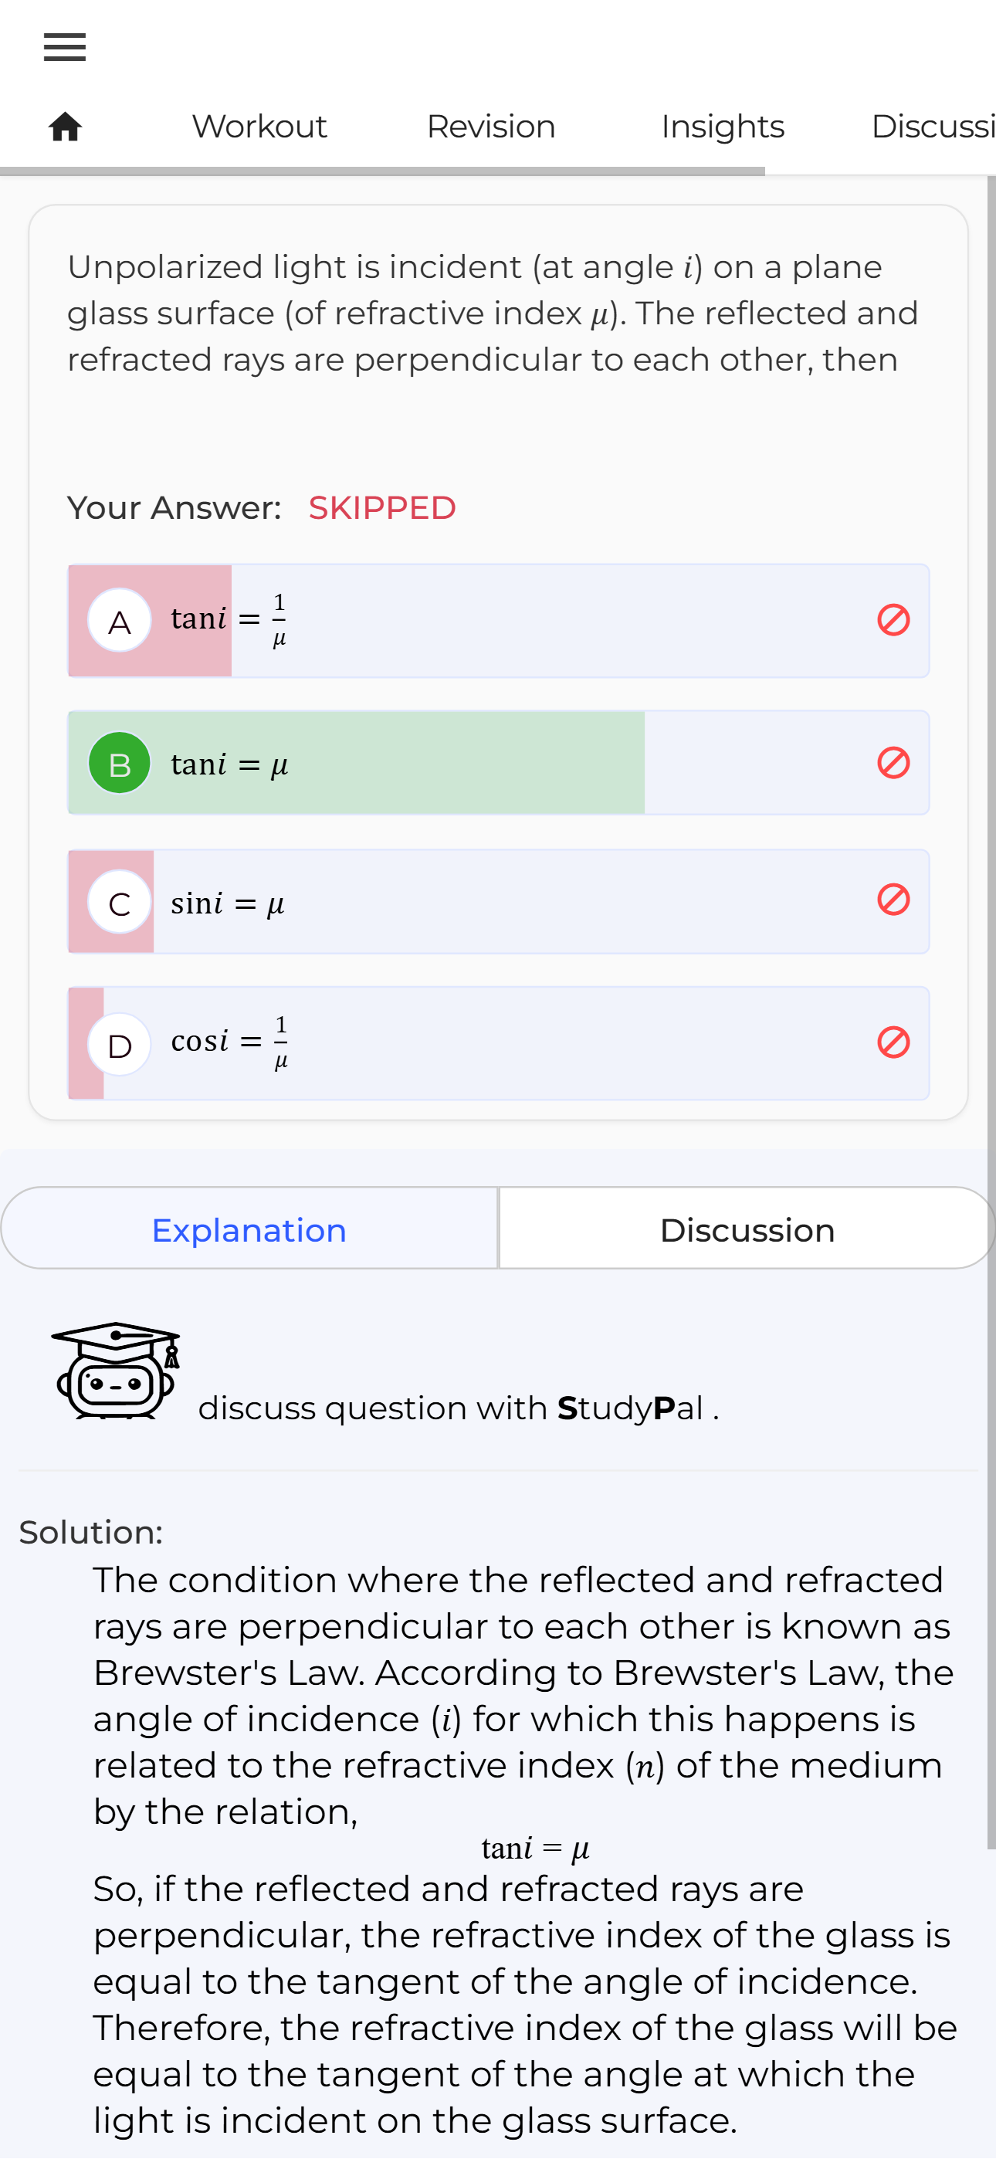
Task: Select the green option B circle
Action: pyautogui.click(x=120, y=763)
